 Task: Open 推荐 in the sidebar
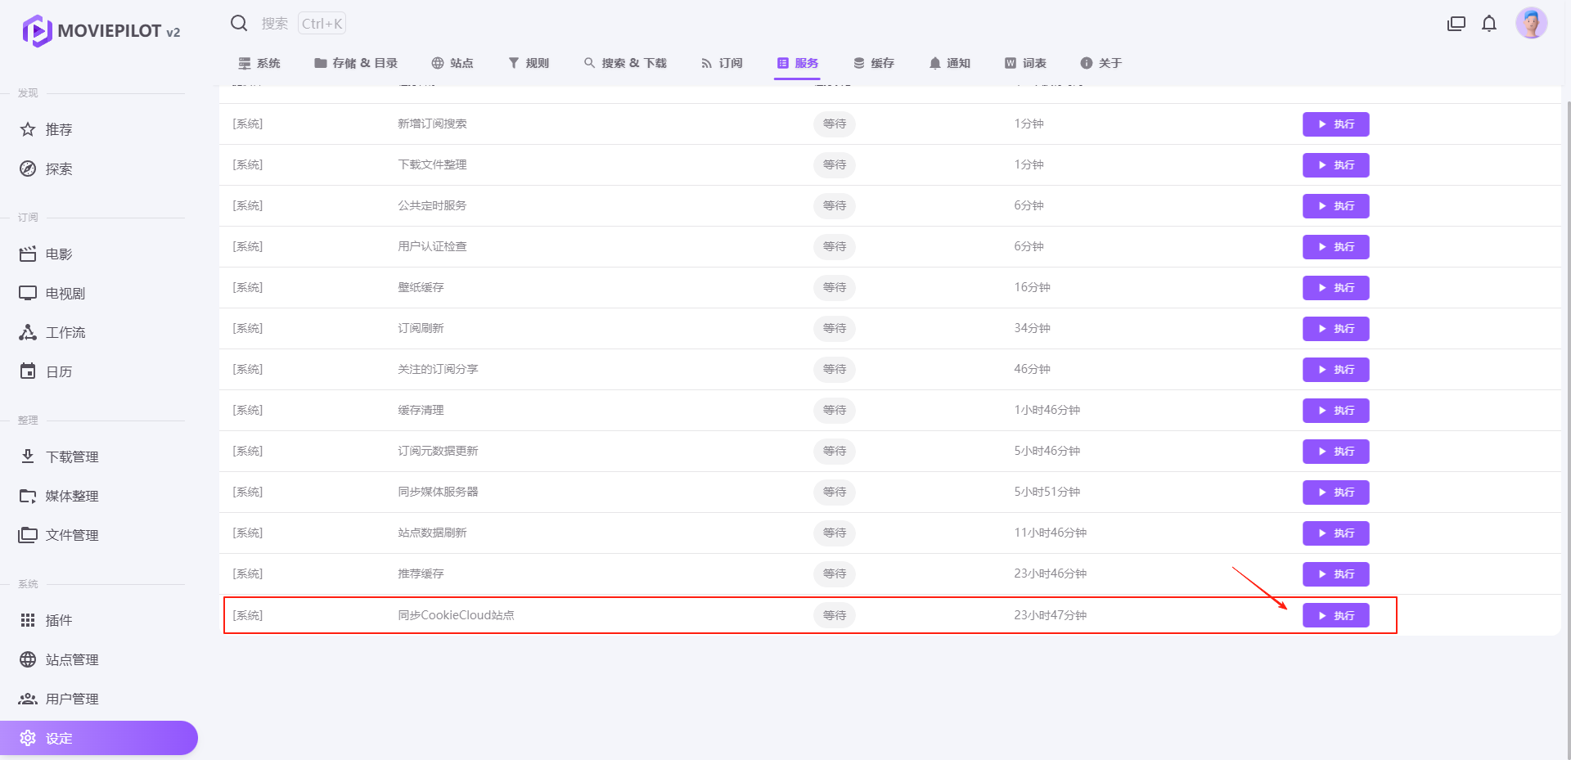tap(59, 129)
